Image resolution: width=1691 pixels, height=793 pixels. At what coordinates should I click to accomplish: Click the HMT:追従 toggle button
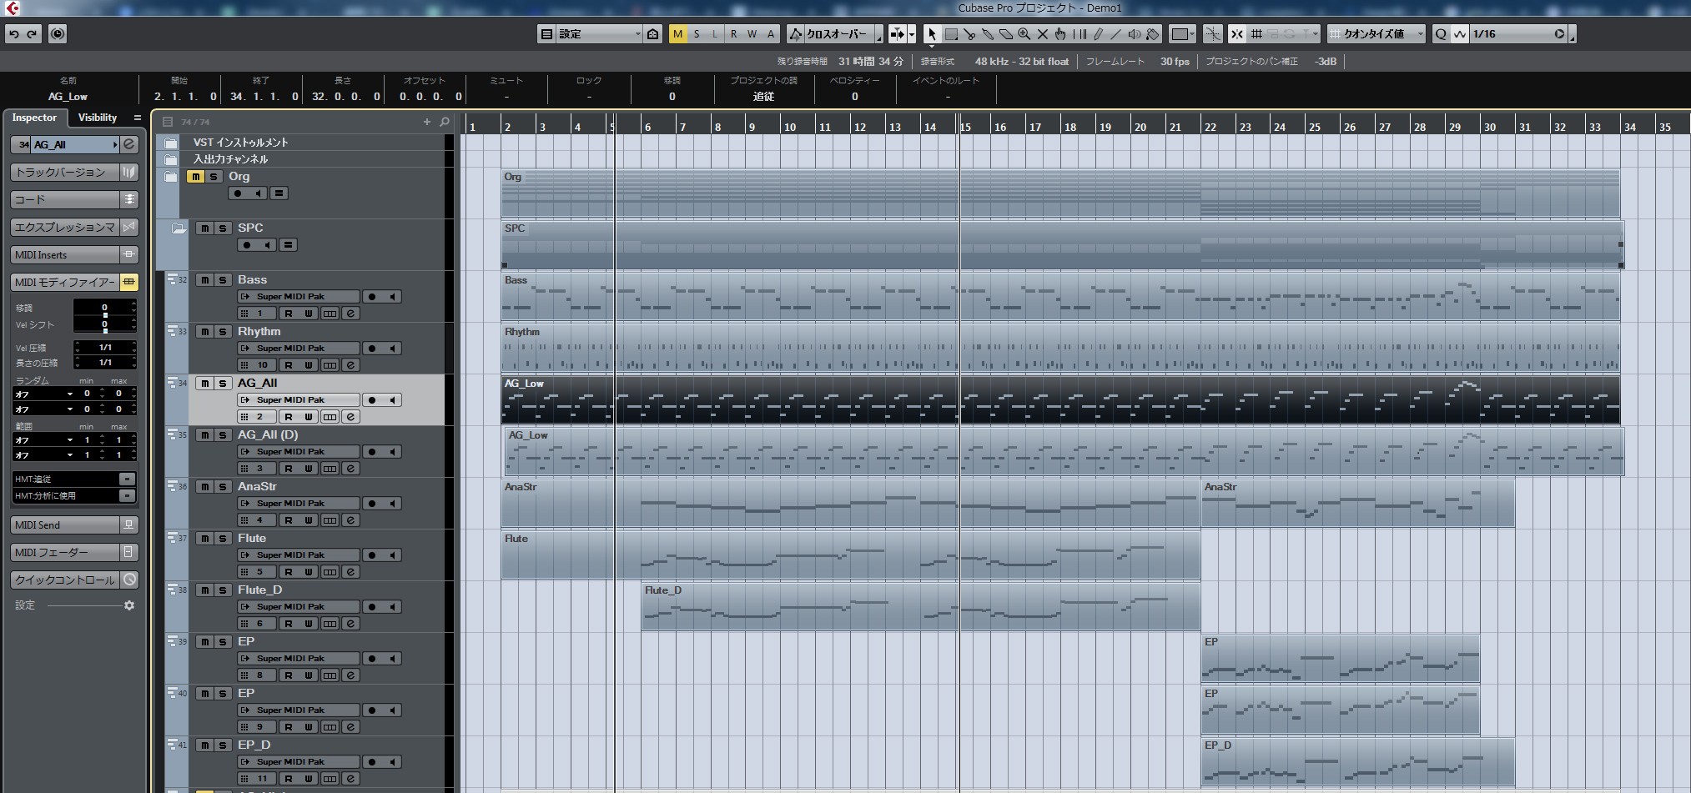pyautogui.click(x=127, y=479)
